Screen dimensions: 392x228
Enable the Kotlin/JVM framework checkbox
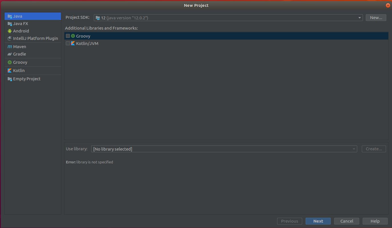[68, 43]
